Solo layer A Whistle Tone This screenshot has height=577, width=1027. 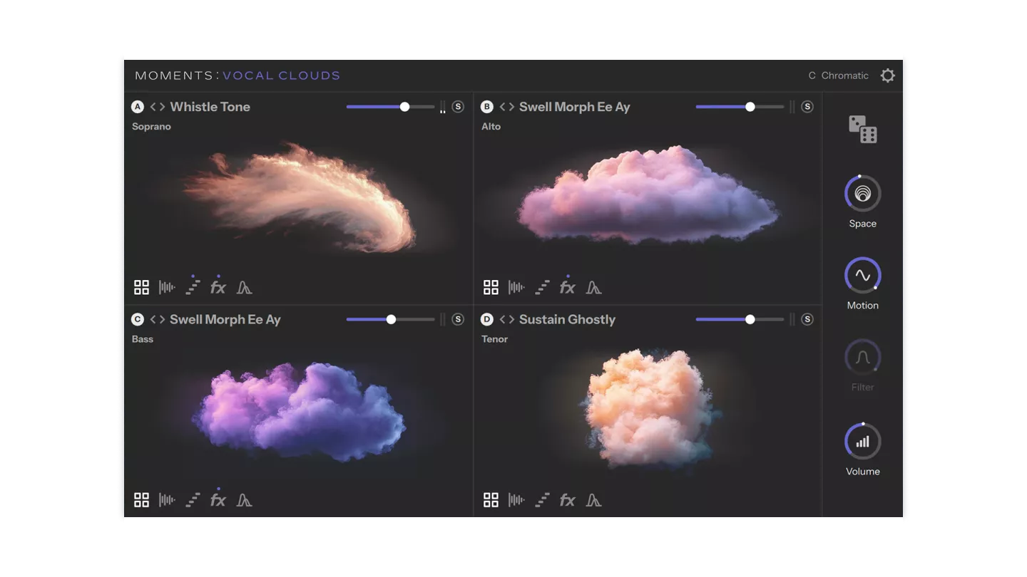458,107
